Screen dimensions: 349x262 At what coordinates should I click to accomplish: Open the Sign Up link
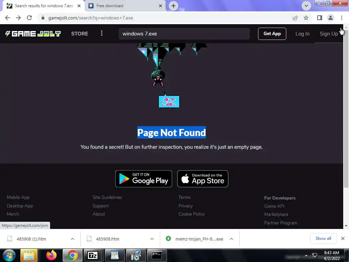coord(329,34)
